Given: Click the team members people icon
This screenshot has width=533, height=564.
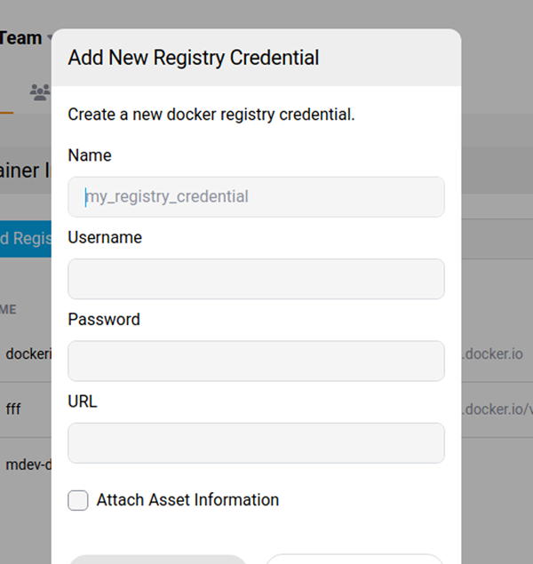Looking at the screenshot, I should tap(39, 91).
